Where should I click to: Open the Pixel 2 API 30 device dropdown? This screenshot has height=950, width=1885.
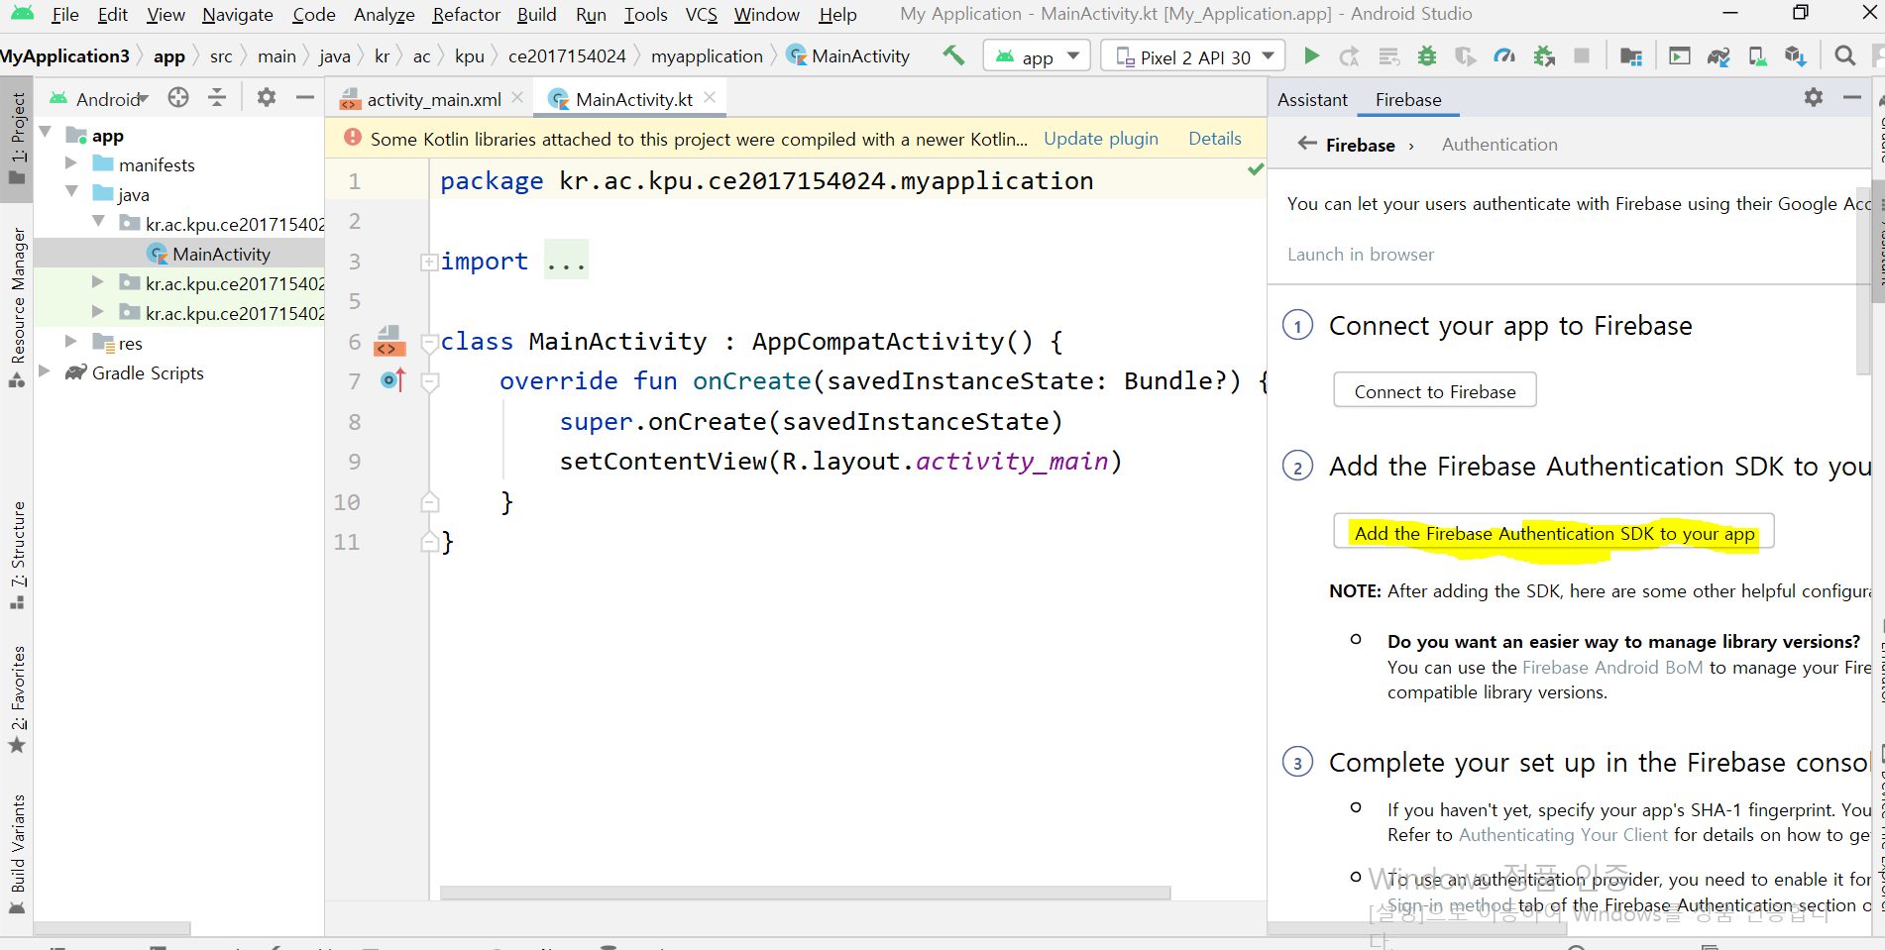(x=1193, y=56)
